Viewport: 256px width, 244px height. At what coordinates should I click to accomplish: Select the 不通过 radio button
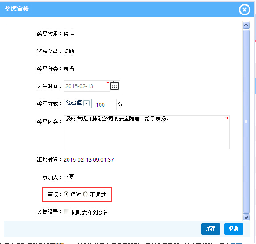pyautogui.click(x=85, y=194)
